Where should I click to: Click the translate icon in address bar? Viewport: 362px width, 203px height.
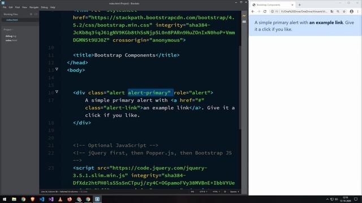332,11
